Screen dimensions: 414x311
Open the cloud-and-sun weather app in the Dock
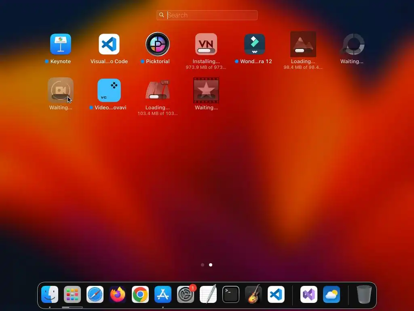332,294
